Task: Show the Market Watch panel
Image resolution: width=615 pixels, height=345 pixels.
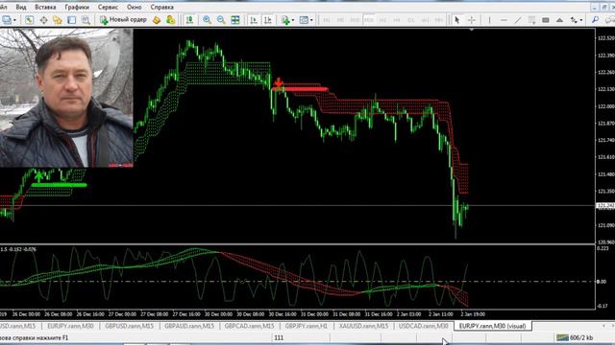Action: pos(30,20)
